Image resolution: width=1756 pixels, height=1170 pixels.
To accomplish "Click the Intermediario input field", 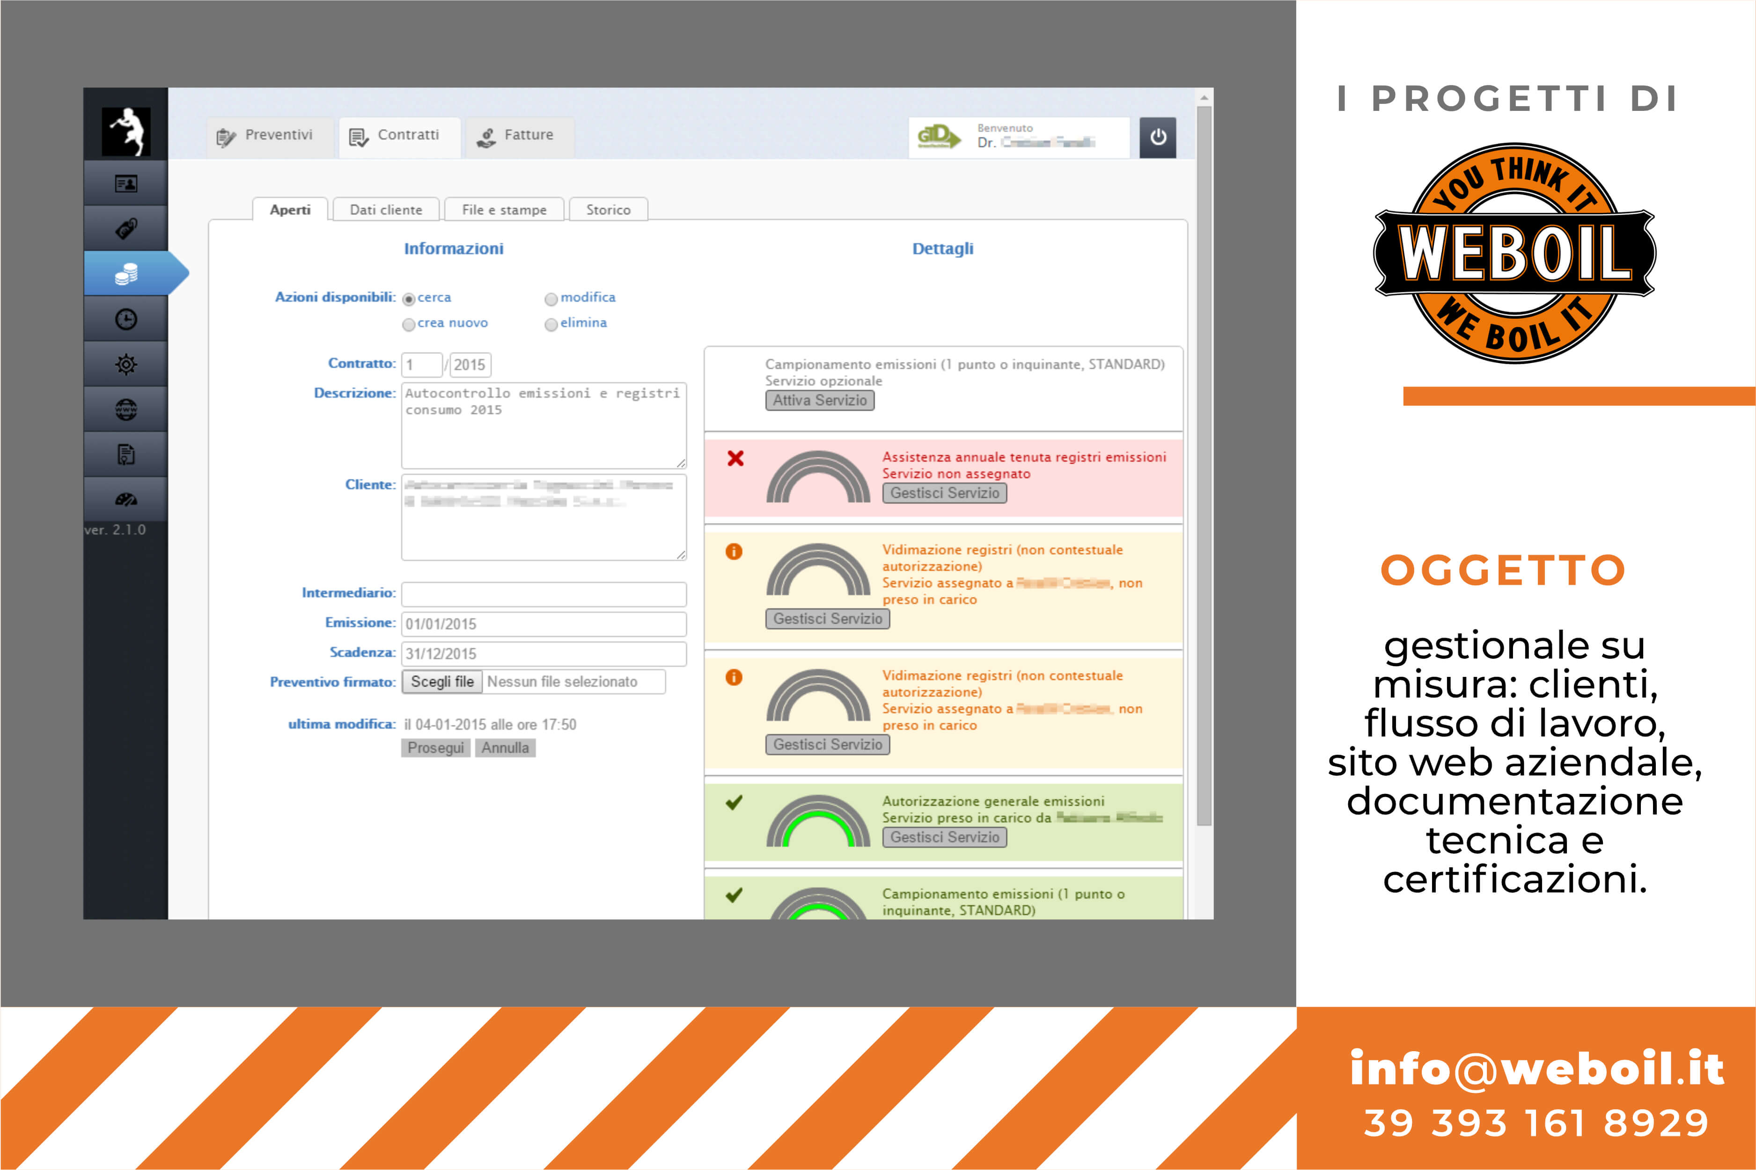I will click(x=544, y=594).
